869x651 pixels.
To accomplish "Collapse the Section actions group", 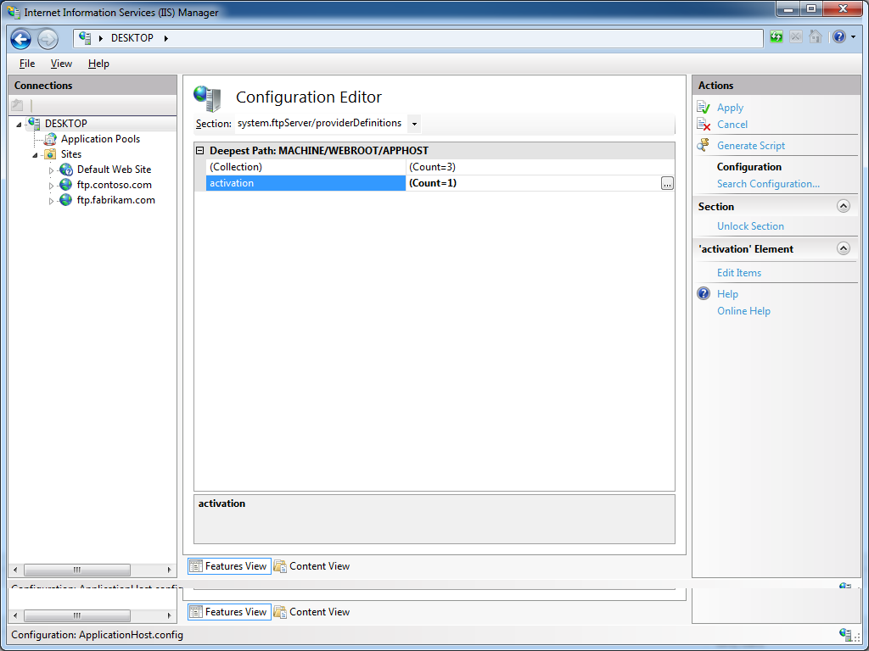I will coord(843,206).
